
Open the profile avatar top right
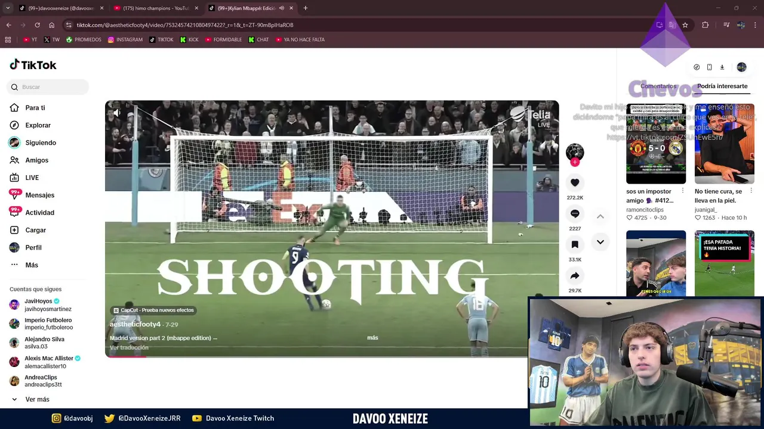[741, 67]
